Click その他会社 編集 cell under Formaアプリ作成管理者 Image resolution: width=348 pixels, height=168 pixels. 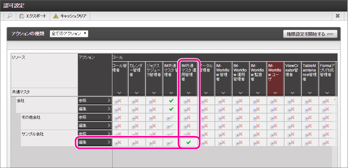(x=327, y=126)
